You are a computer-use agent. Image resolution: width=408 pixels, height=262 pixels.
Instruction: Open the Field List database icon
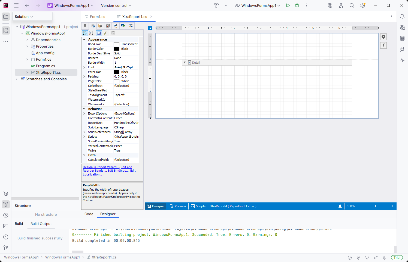(x=100, y=26)
